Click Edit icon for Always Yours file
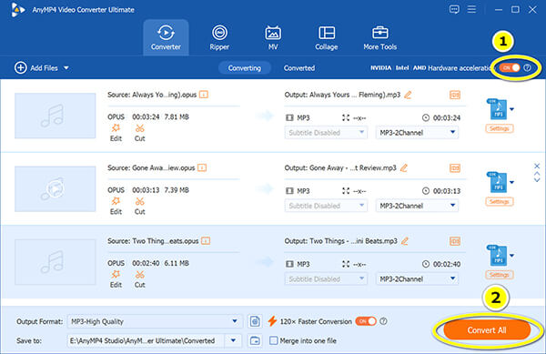 tap(116, 133)
